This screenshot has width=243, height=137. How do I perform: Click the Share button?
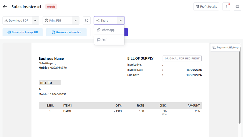pyautogui.click(x=105, y=21)
